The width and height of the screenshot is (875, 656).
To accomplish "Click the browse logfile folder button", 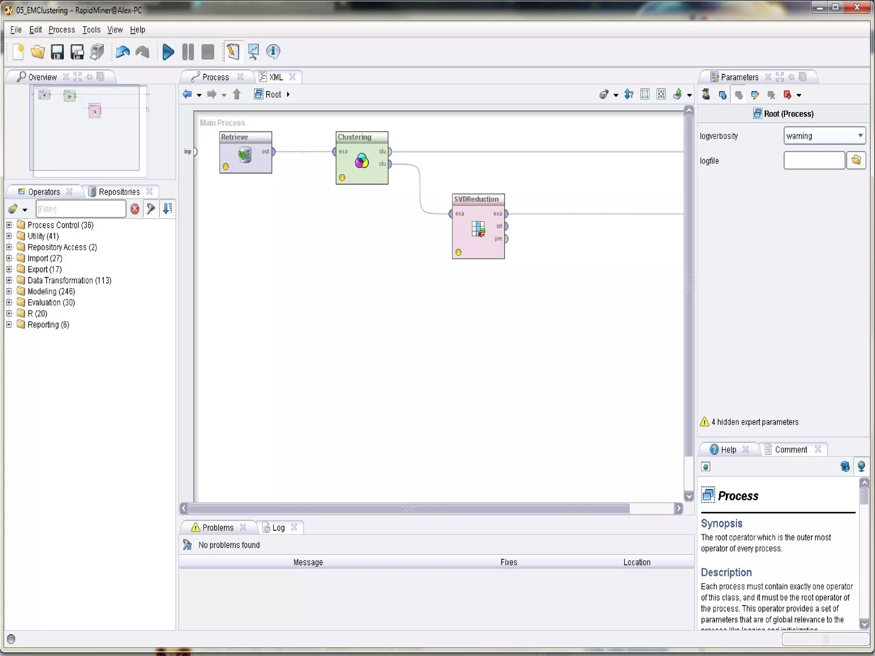I will point(856,160).
